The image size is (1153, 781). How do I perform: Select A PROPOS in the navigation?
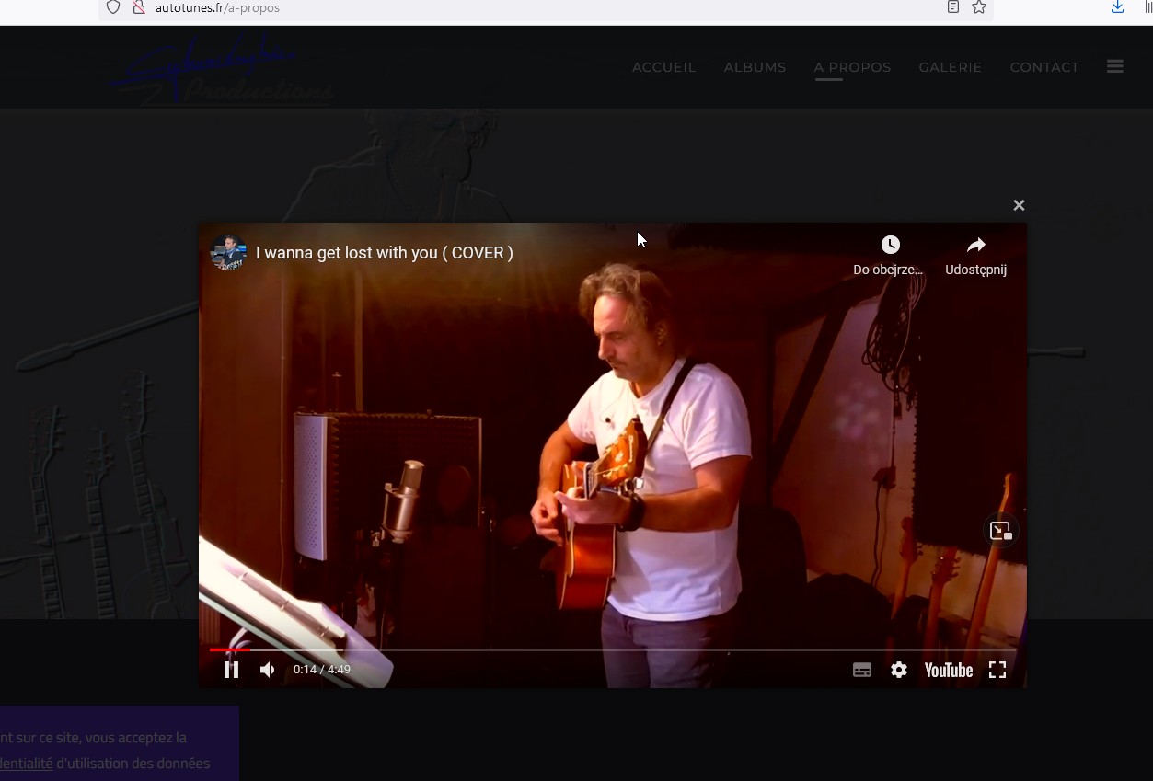point(852,67)
